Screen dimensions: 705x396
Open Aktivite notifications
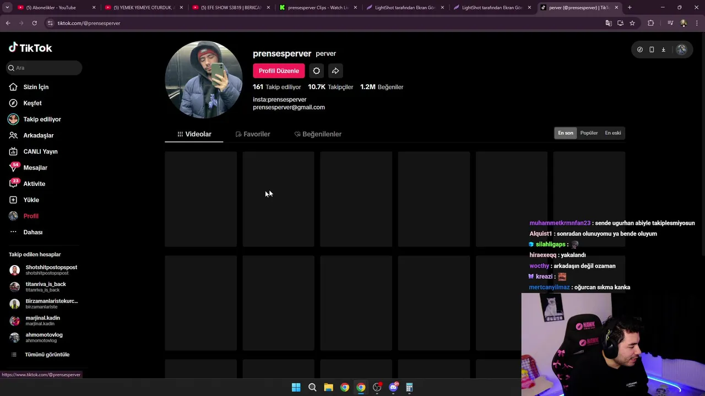27,184
